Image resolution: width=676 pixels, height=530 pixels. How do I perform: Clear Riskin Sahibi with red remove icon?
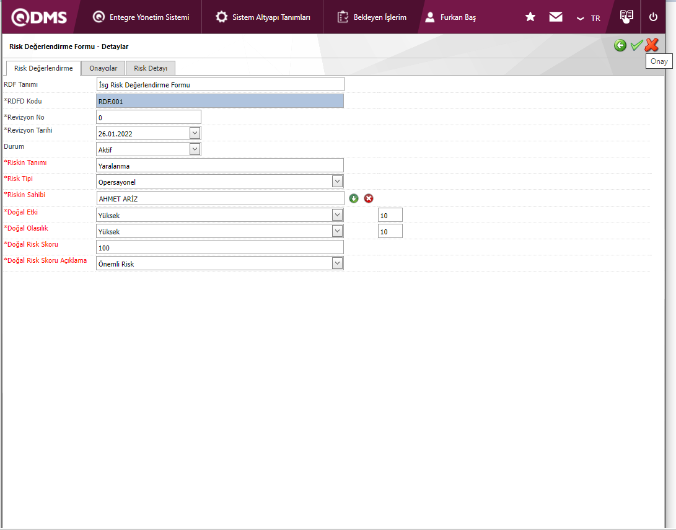(369, 198)
